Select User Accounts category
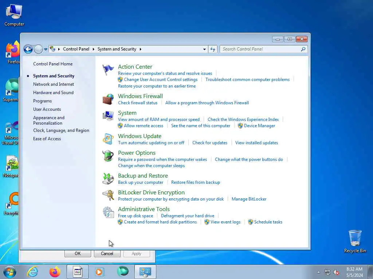The height and width of the screenshot is (279, 373). tap(47, 109)
